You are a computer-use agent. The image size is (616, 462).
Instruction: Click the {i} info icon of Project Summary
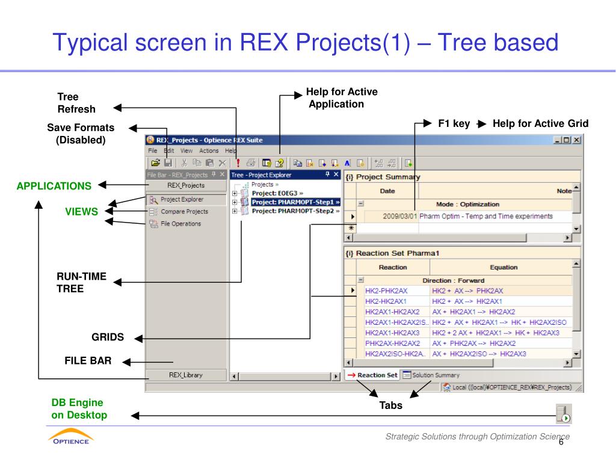point(350,177)
